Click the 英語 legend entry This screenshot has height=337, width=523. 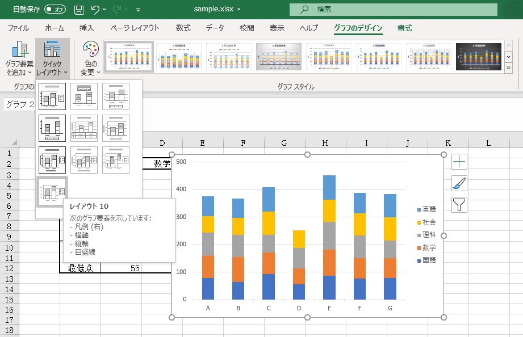click(x=429, y=209)
